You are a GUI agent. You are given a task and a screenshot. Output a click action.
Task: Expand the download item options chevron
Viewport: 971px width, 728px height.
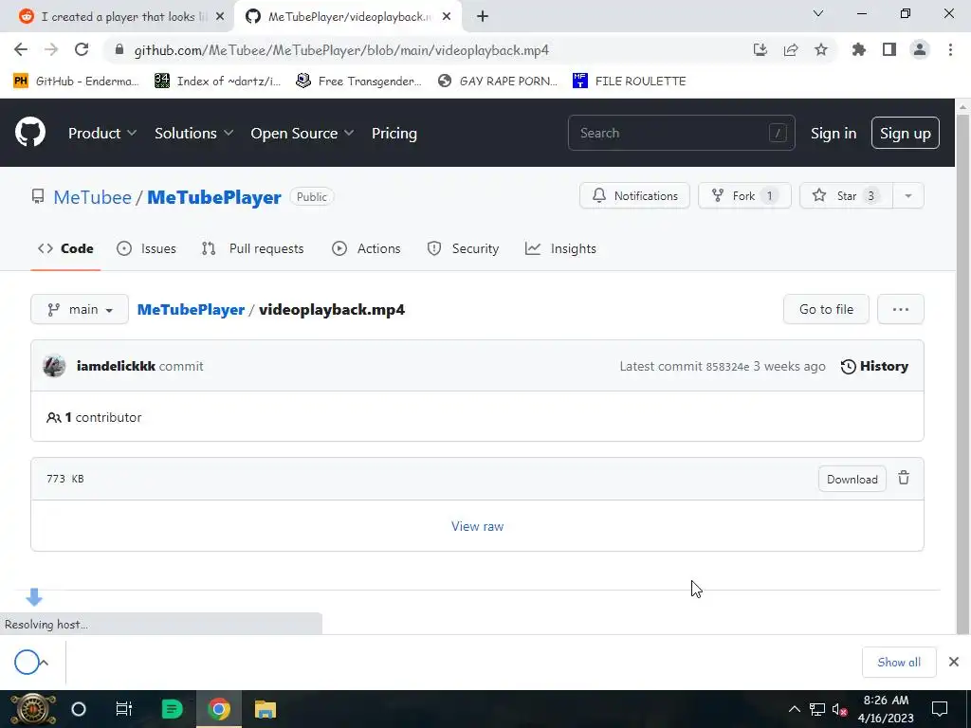point(45,663)
